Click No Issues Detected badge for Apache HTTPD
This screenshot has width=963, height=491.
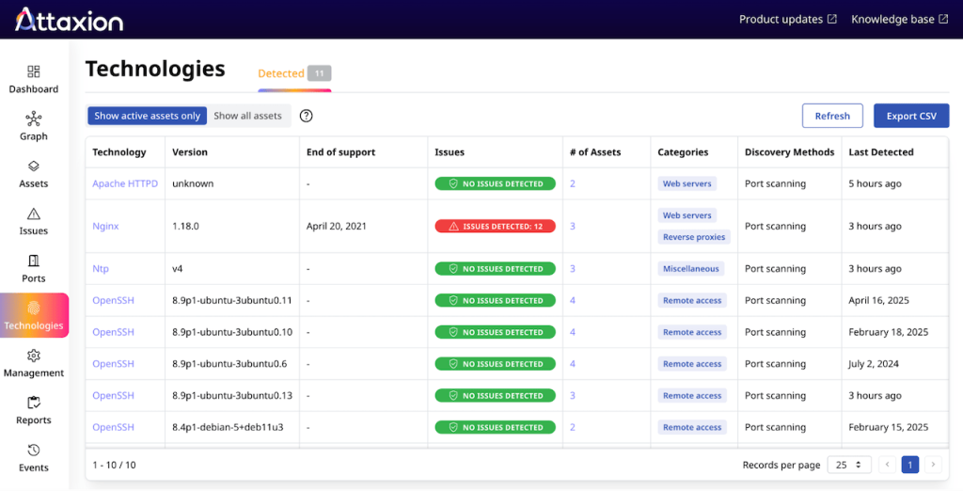click(x=495, y=183)
